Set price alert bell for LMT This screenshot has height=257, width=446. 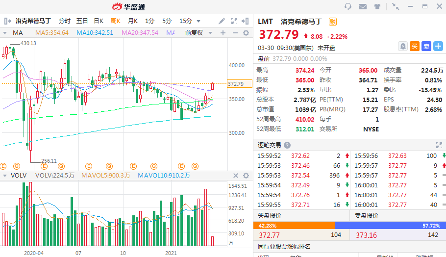coord(402,46)
